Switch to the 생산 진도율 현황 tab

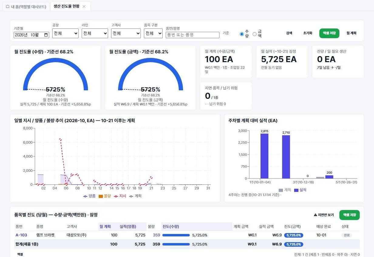pyautogui.click(x=66, y=6)
